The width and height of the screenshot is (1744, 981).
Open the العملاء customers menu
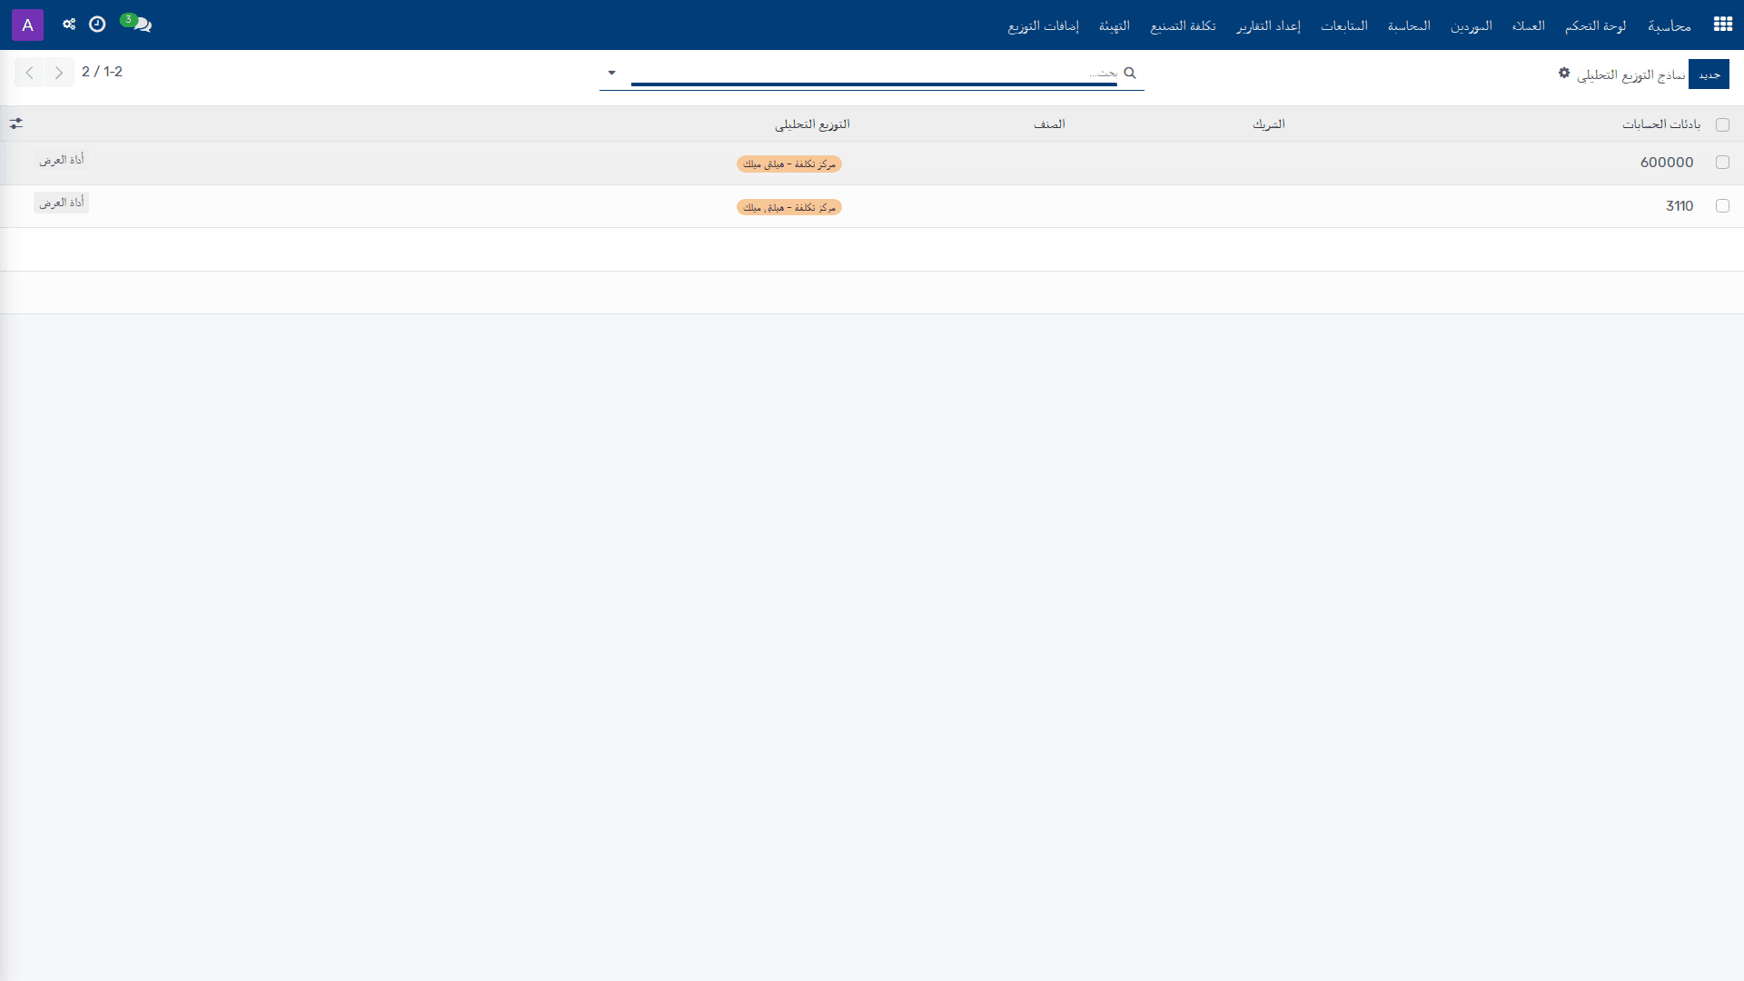1528,25
